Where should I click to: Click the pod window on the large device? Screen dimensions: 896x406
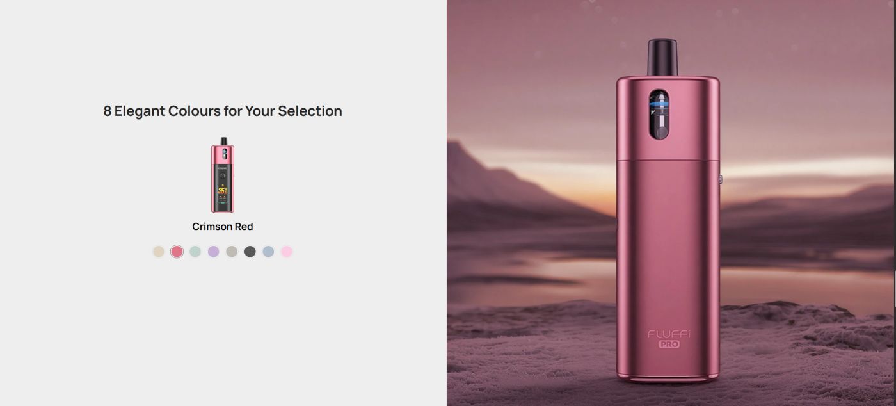659,115
